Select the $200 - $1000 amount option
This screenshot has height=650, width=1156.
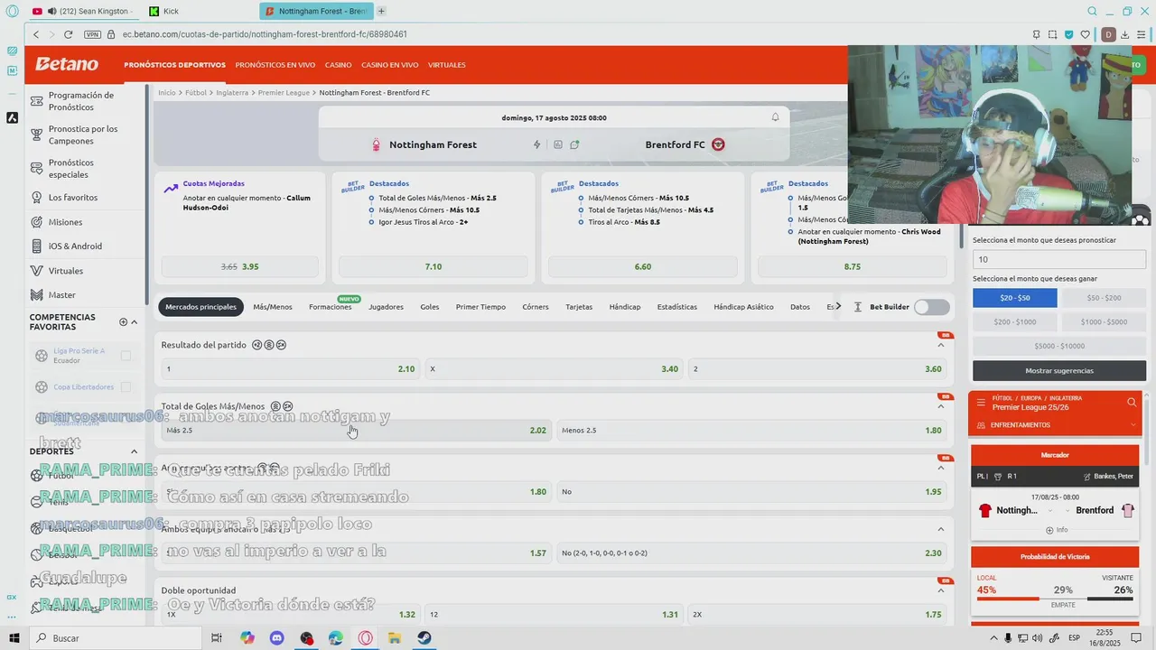(x=1015, y=322)
